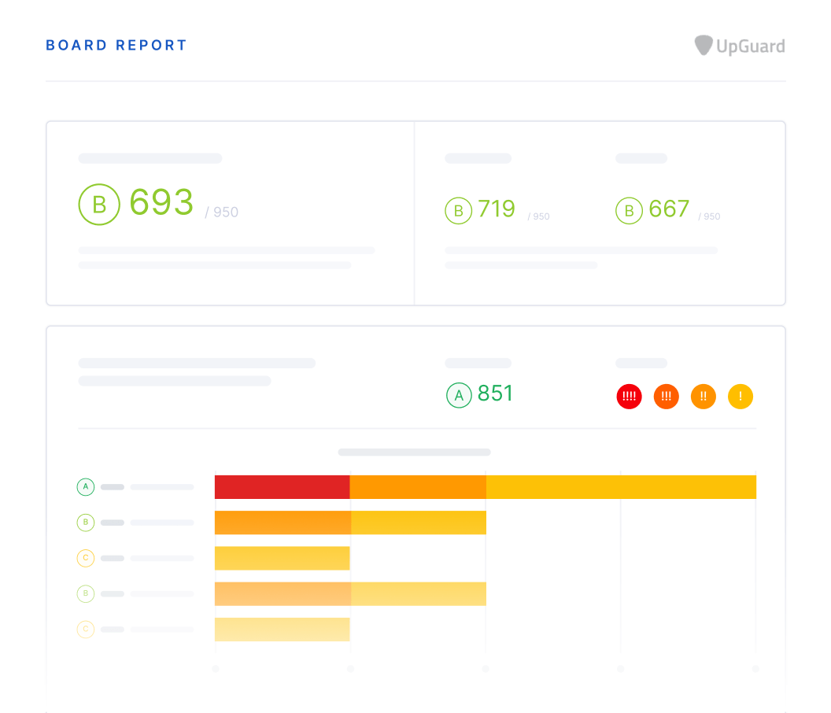
Task: Select the UpGuard brand name text
Action: (750, 46)
